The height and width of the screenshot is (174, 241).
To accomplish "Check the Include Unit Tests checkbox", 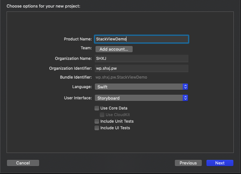I will (97, 121).
